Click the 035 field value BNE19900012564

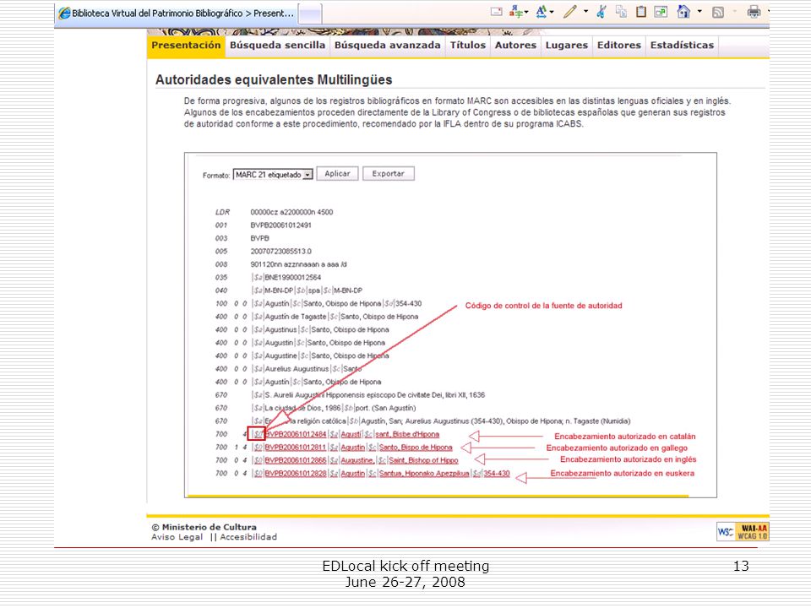coord(293,278)
